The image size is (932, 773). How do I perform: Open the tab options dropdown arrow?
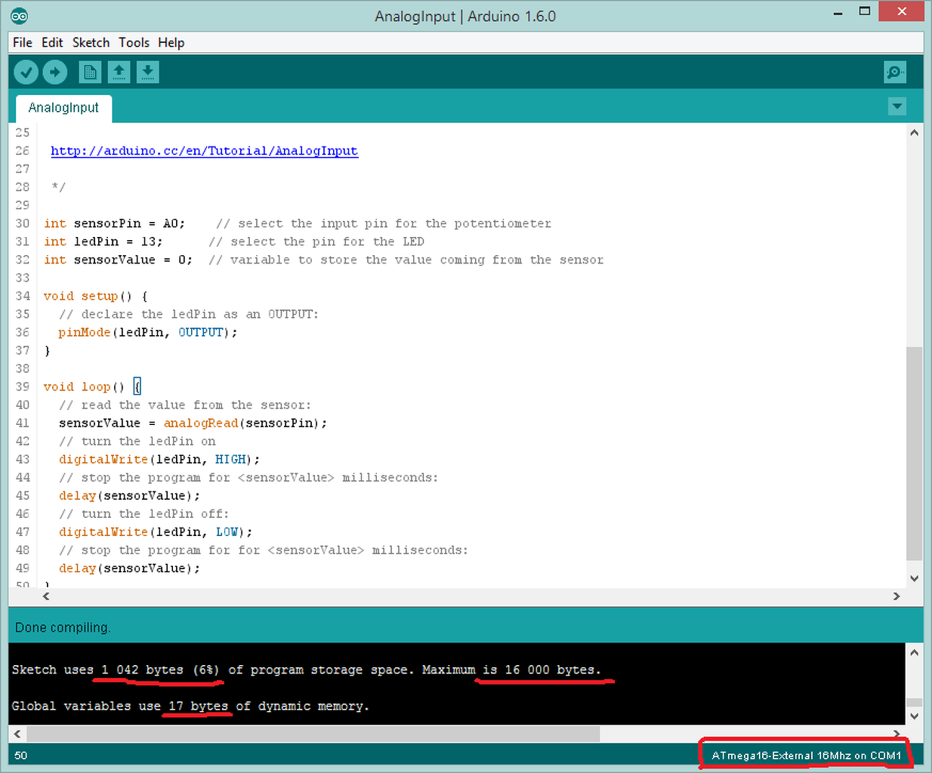[897, 106]
